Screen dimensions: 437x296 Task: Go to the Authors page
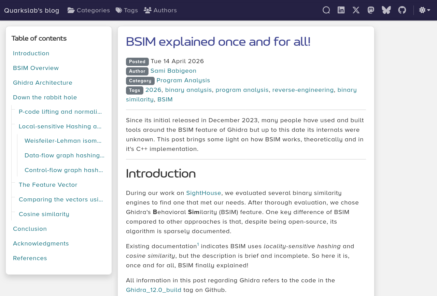click(x=160, y=10)
